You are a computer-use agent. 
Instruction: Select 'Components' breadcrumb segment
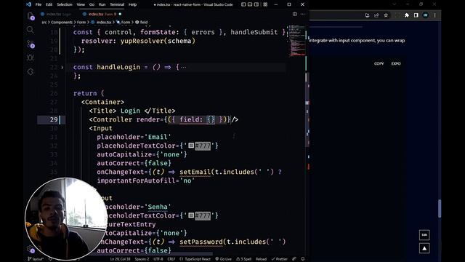(x=62, y=23)
